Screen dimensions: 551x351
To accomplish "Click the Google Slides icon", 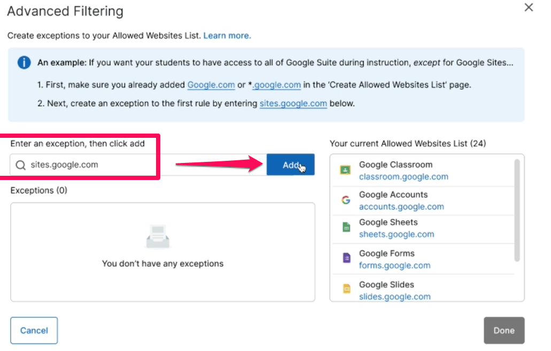I will tap(346, 288).
